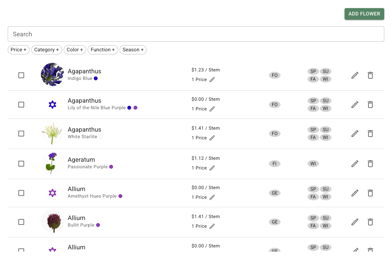
Task: Open Ageratum Passionate Purple thumbnail
Action: point(52,164)
